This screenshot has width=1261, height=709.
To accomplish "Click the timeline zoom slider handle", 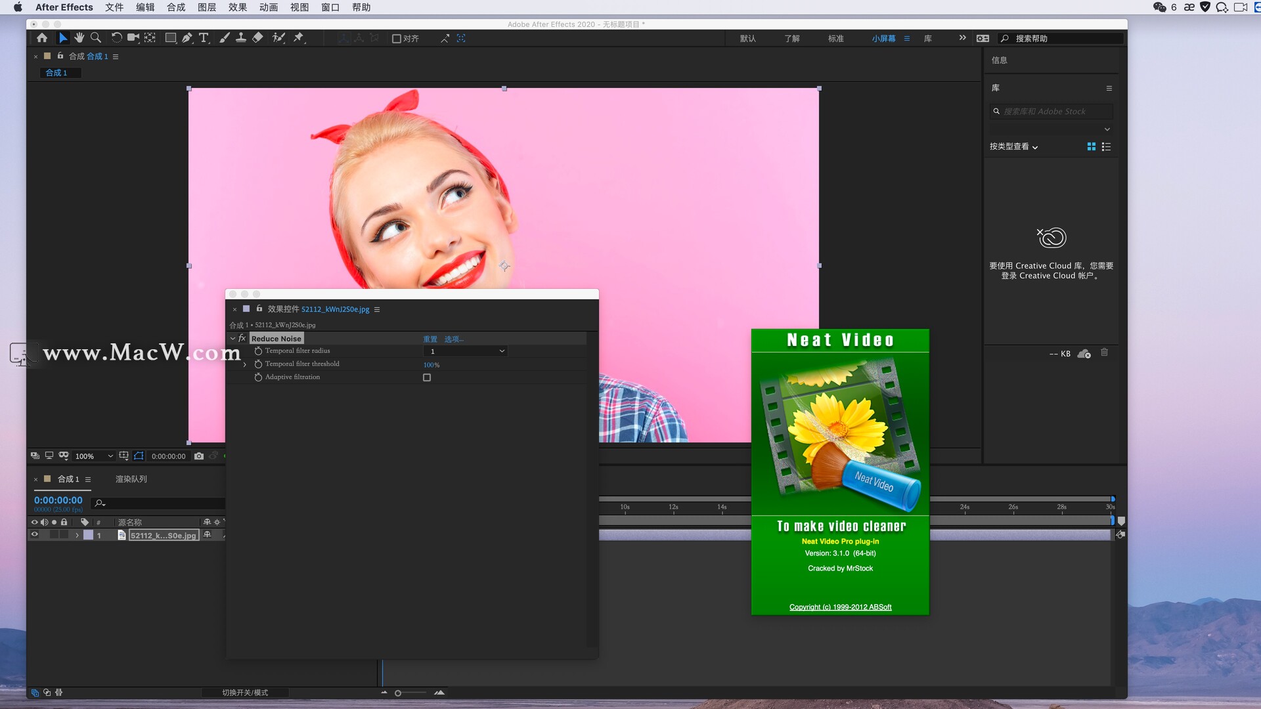I will (x=398, y=693).
